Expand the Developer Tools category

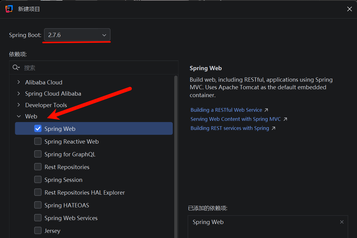19,105
